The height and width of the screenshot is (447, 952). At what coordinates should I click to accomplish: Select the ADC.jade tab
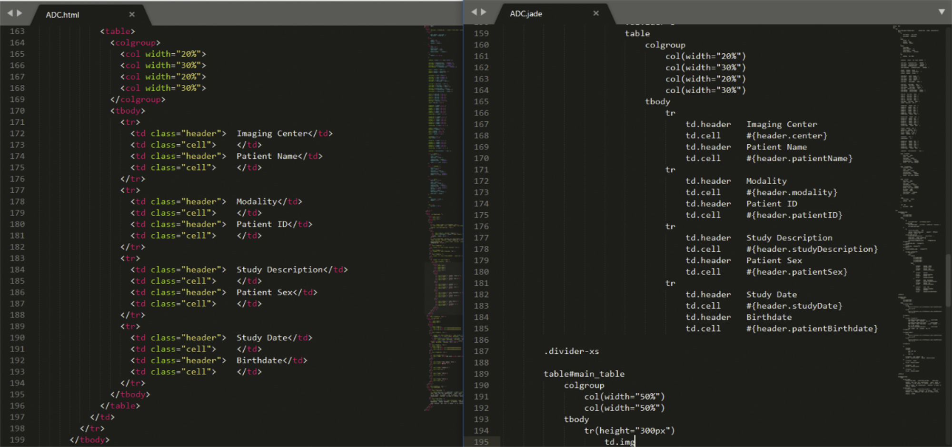(526, 14)
